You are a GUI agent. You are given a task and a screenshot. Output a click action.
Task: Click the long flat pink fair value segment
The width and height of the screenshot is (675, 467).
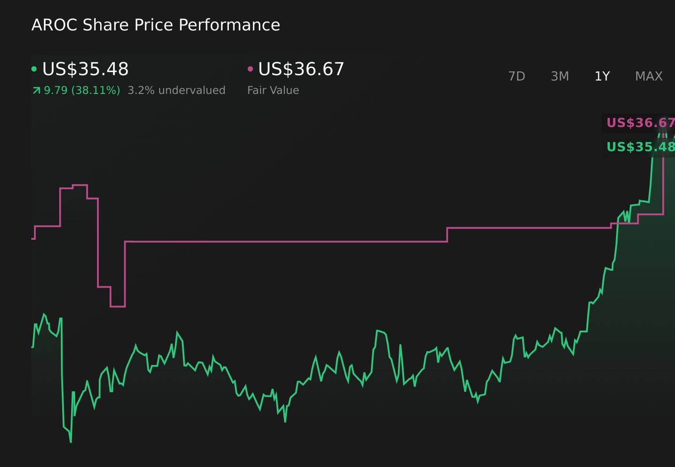[x=286, y=241]
